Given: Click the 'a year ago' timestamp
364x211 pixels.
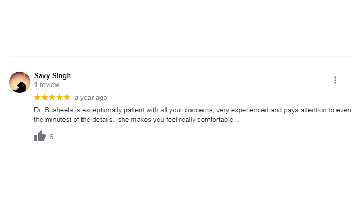Looking at the screenshot, I should point(91,98).
